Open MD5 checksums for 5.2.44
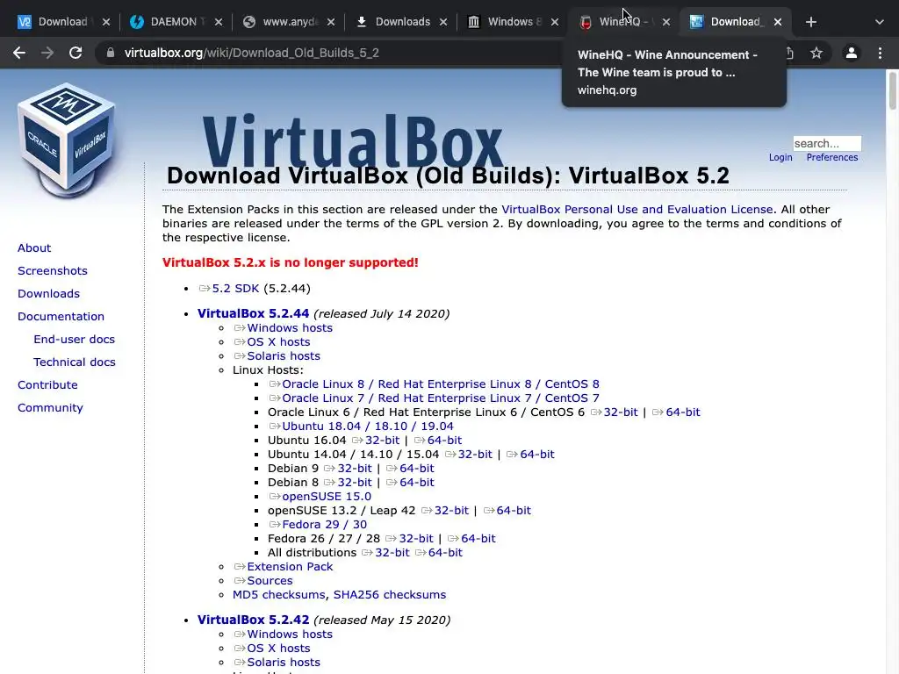899x674 pixels. (x=278, y=594)
